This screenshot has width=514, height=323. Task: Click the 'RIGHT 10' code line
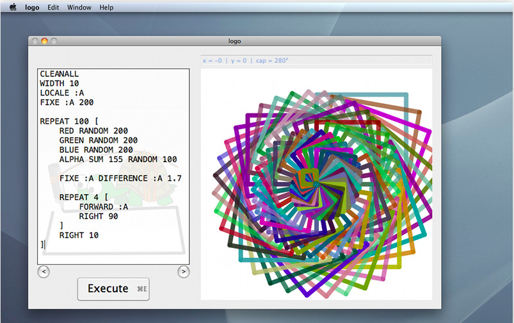[x=79, y=235]
